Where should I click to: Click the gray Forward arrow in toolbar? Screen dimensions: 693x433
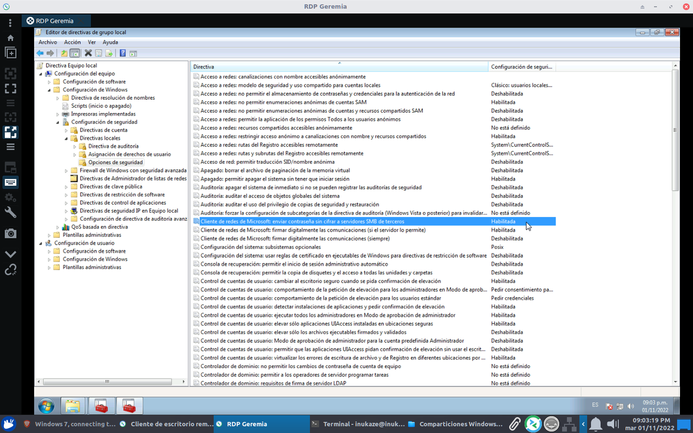50,53
